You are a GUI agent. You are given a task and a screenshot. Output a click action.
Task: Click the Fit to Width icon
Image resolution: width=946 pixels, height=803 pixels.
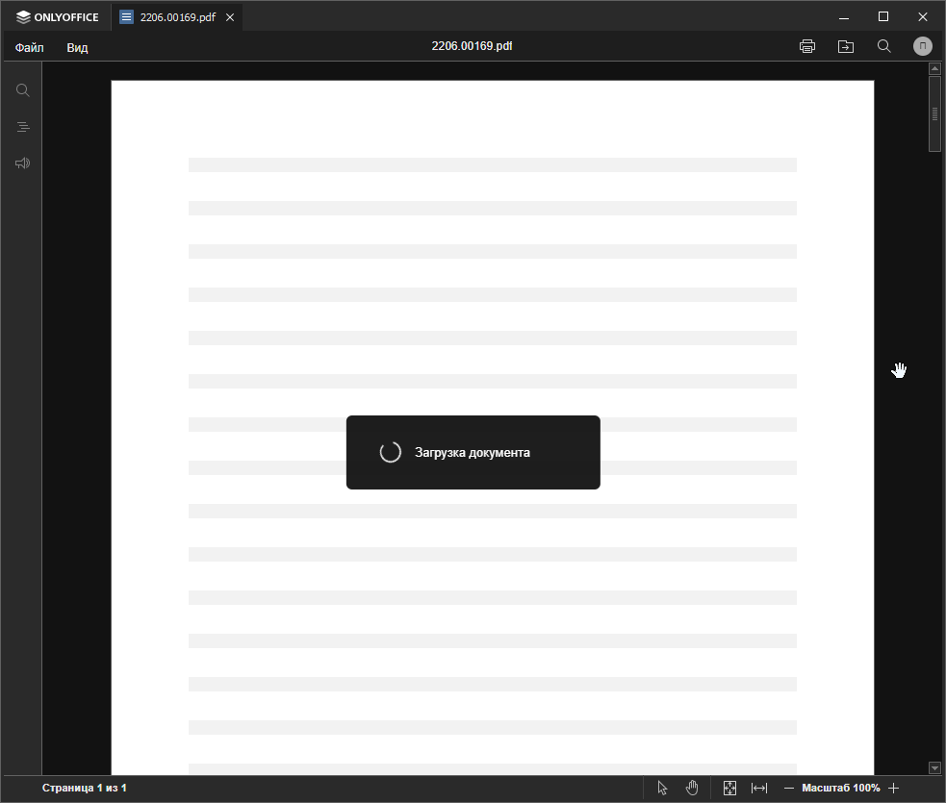click(759, 788)
